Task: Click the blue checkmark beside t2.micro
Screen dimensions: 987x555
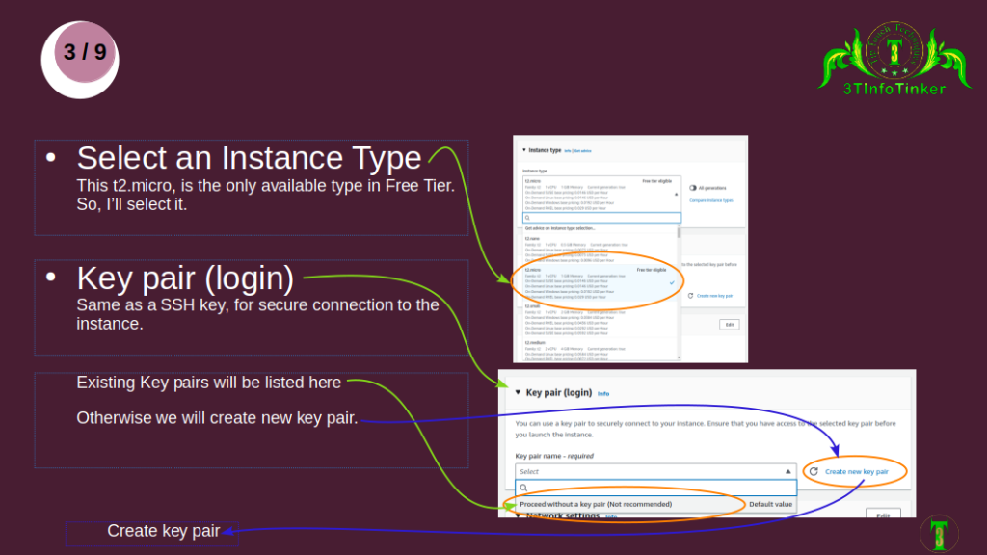Action: (x=672, y=282)
